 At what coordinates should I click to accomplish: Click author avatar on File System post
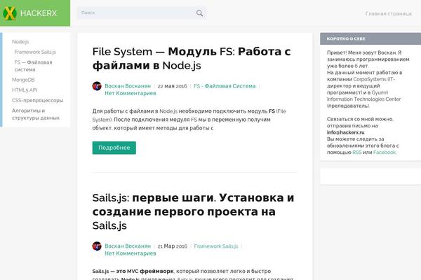(x=97, y=86)
